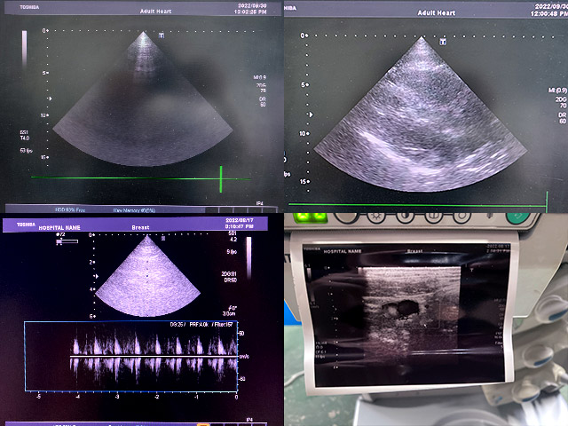Select the Adult Heart label on the 12:02:25 PM screen
Screen dimensions: 568x426
pos(156,12)
